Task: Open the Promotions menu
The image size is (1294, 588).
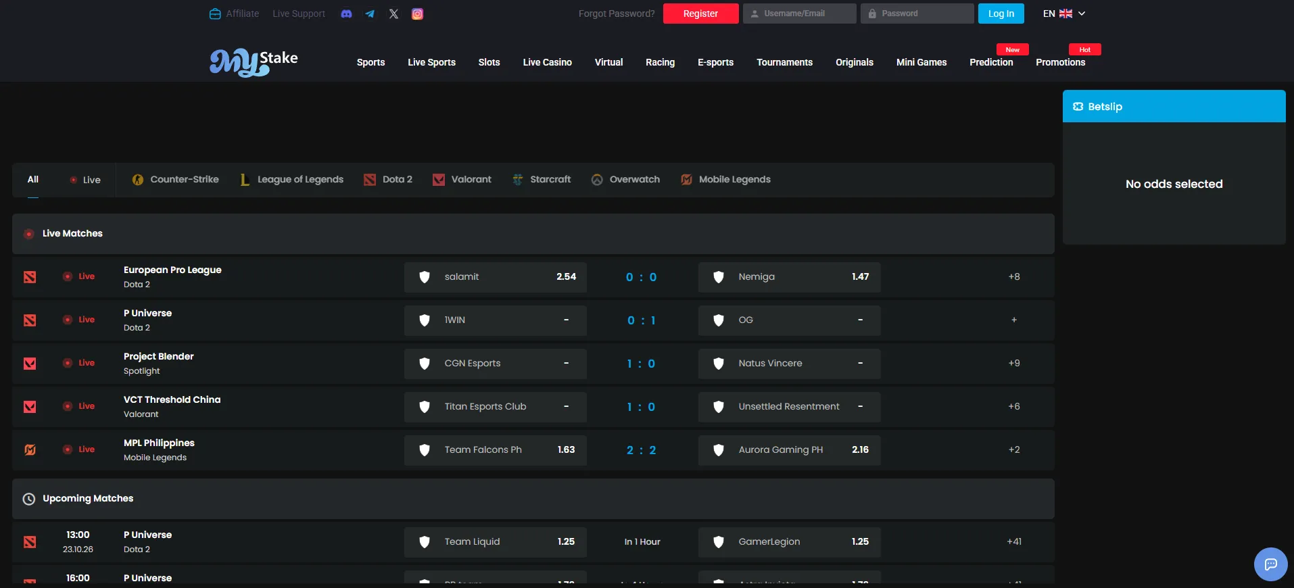Action: (x=1060, y=62)
